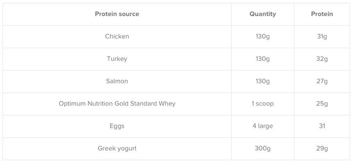Click the 4 large quantity cell
This screenshot has width=352, height=162.
point(263,126)
